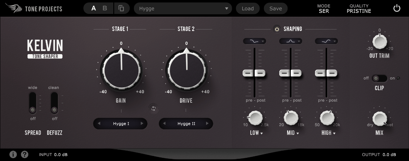Viewport: 409px width, 161px height.
Task: Click the Low band post fader handle
Action: click(x=260, y=73)
